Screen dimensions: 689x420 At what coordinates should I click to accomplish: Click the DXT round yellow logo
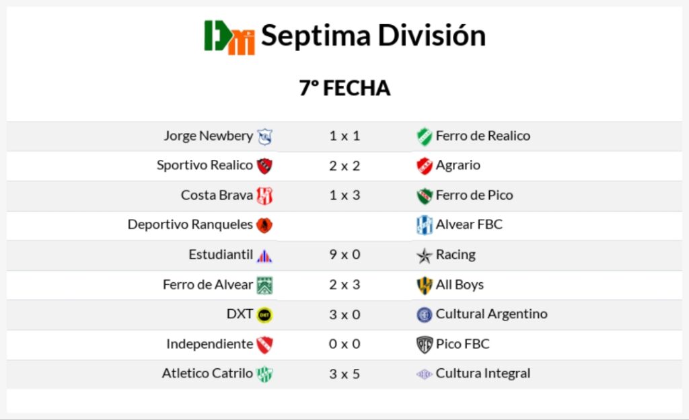(x=264, y=314)
